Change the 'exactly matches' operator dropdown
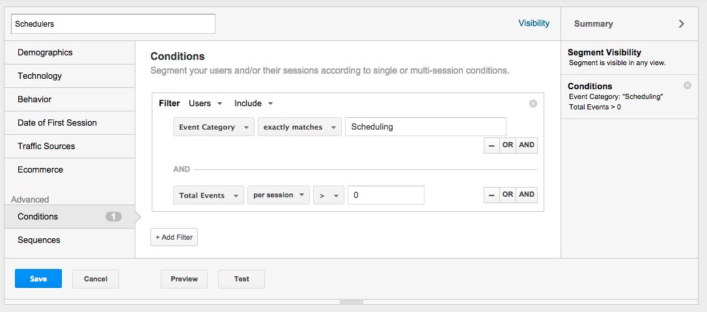The height and width of the screenshot is (312, 707). tap(299, 127)
